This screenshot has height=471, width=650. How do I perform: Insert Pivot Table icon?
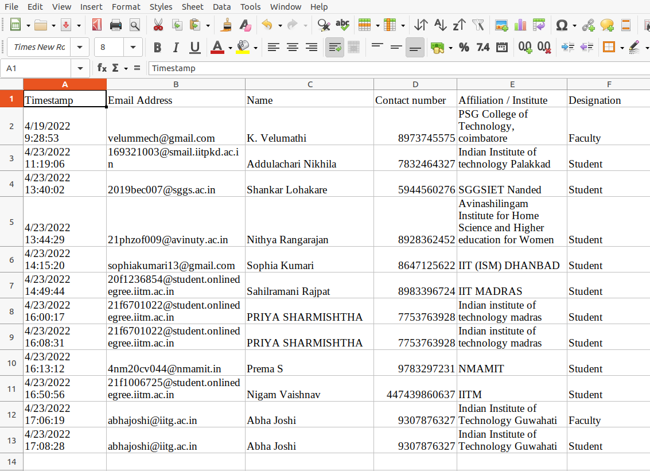539,25
